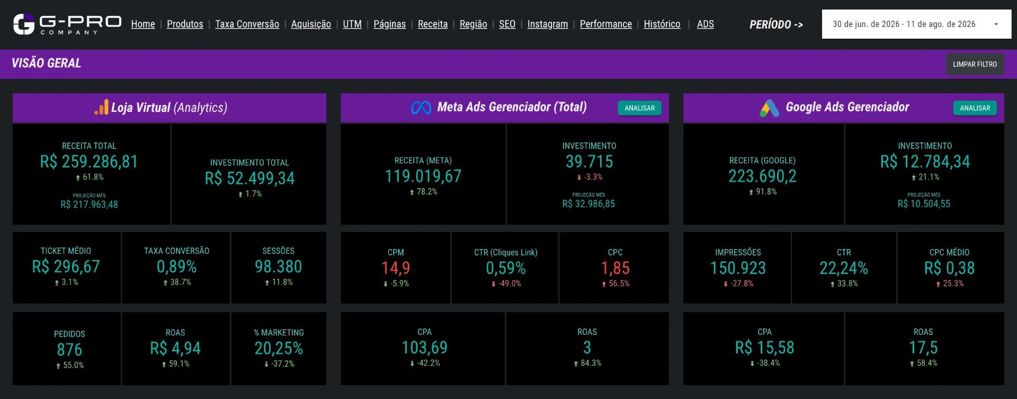Select Loja Virtual projeção mês R$ 217.963,48

(89, 205)
